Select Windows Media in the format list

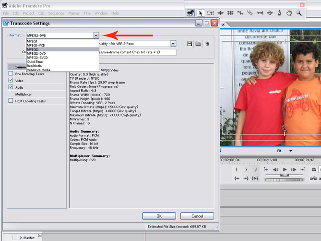38,70
